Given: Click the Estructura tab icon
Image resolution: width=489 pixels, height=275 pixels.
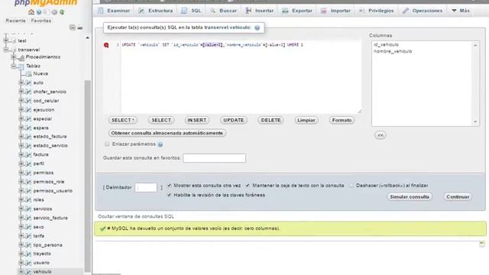Looking at the screenshot, I should [141, 11].
